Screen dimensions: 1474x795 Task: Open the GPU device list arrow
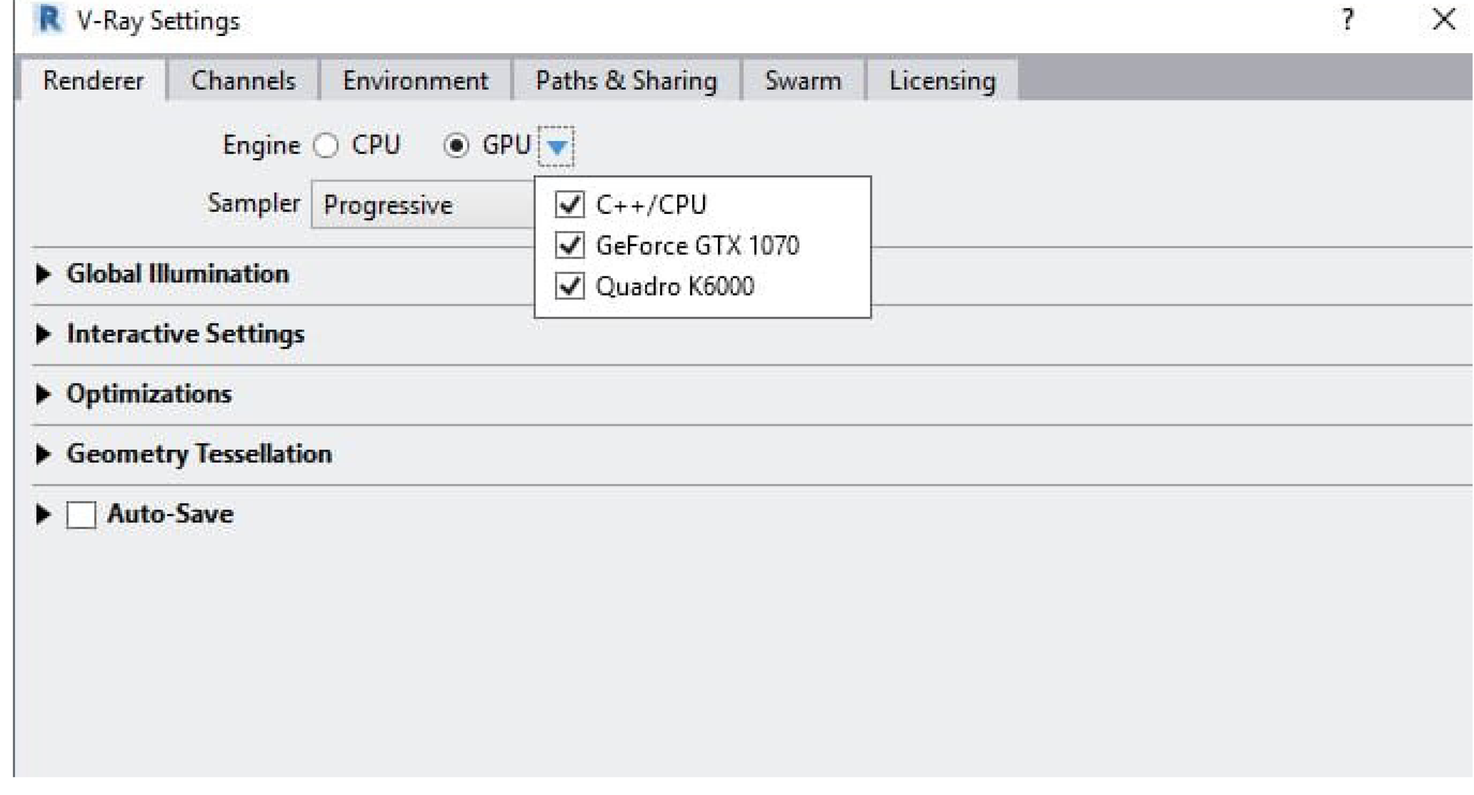coord(556,147)
